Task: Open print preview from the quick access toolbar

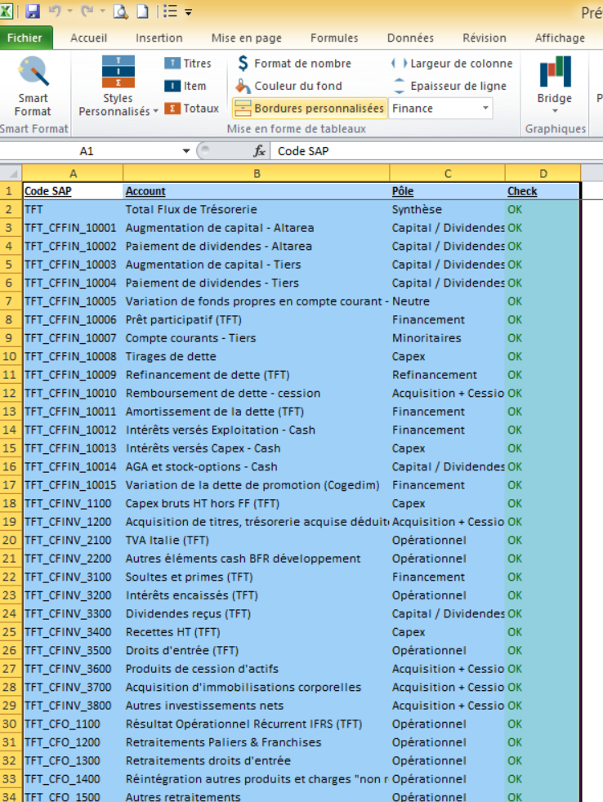Action: (x=121, y=12)
